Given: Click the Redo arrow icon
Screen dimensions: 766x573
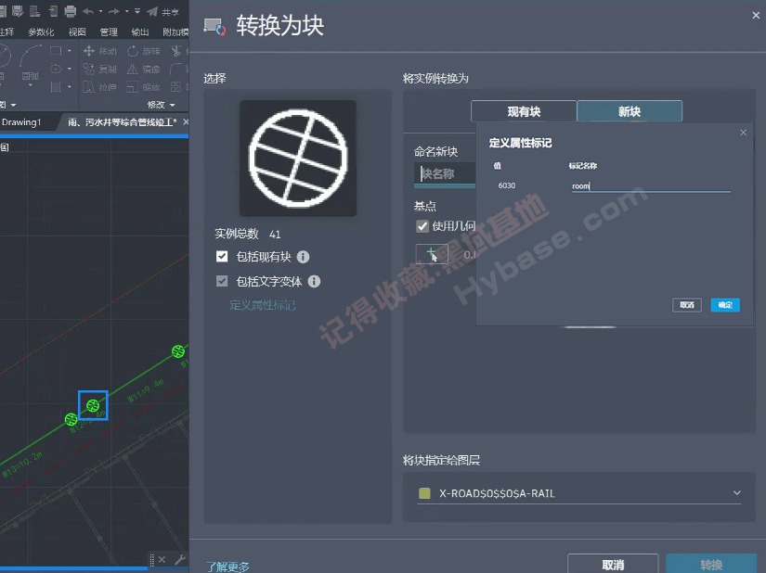Looking at the screenshot, I should click(x=114, y=11).
